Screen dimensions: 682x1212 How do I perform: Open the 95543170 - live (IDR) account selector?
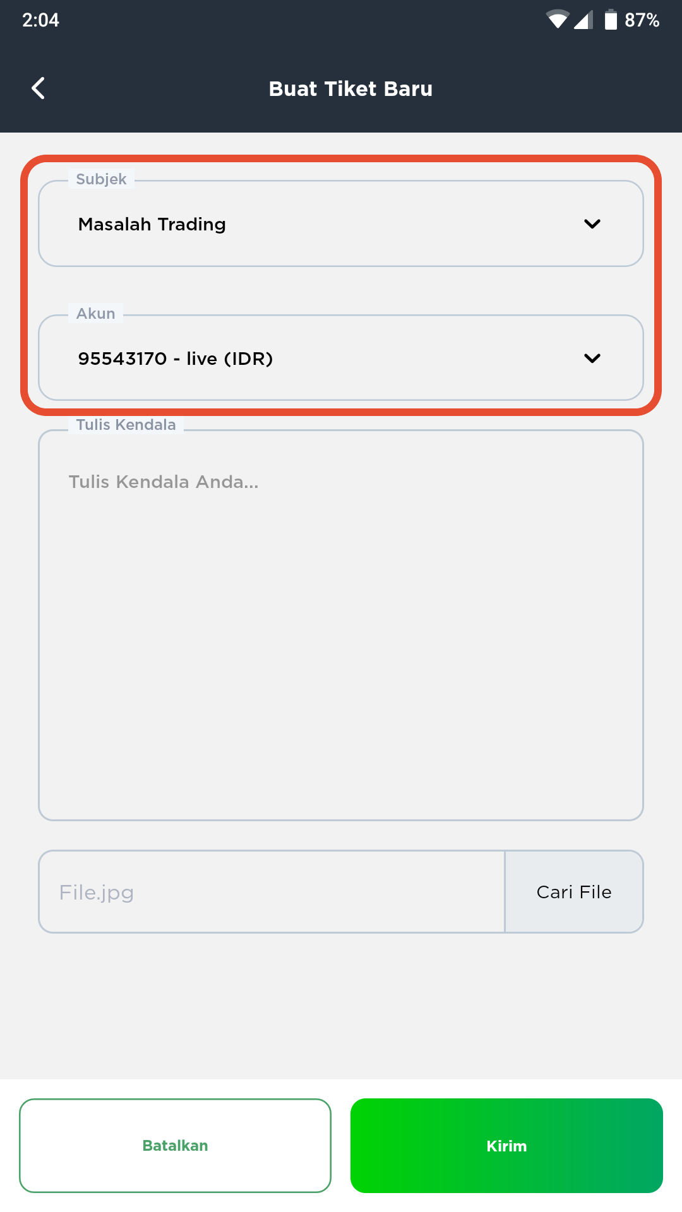tap(341, 358)
